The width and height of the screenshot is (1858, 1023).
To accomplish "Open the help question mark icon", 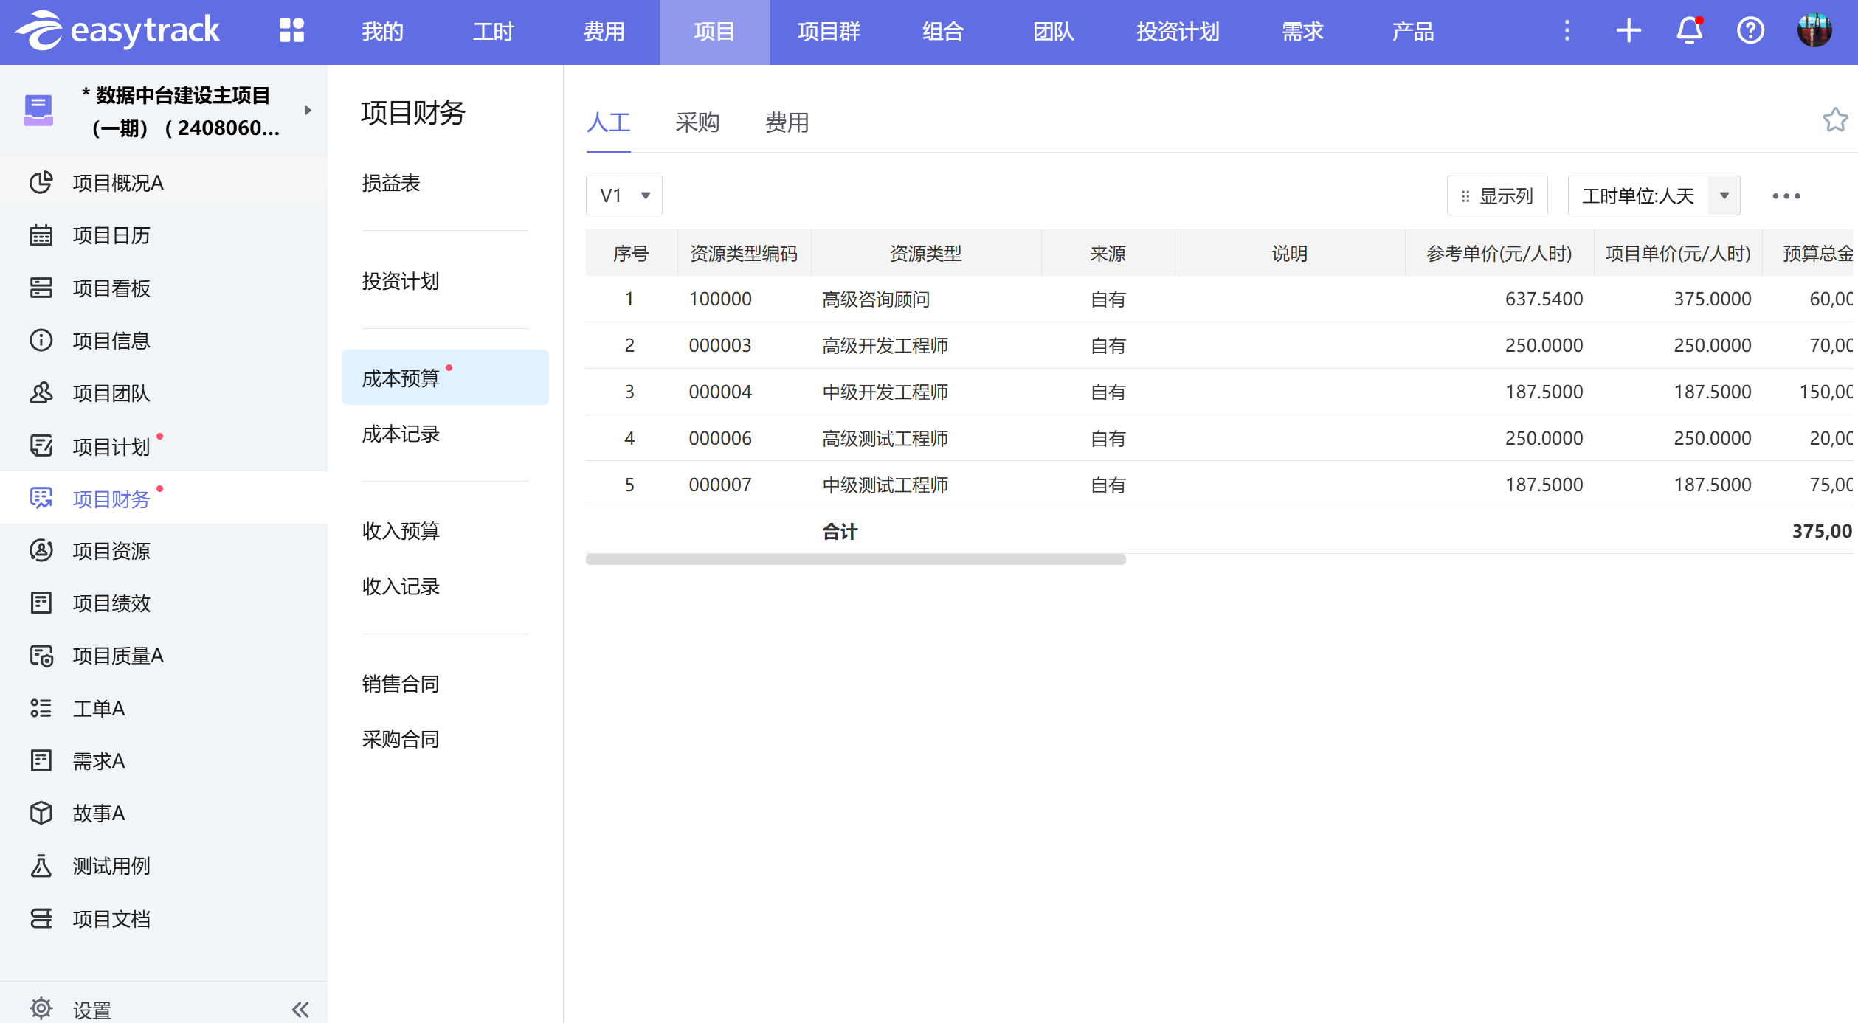I will (x=1750, y=31).
